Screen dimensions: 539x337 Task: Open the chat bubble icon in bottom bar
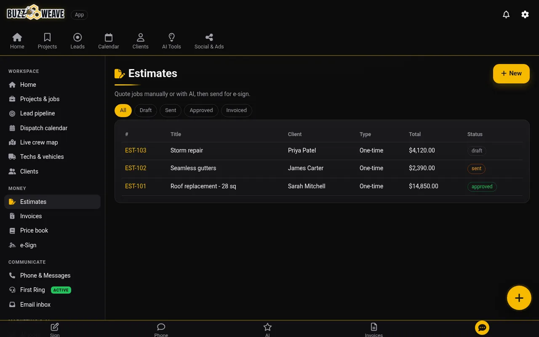(x=482, y=328)
